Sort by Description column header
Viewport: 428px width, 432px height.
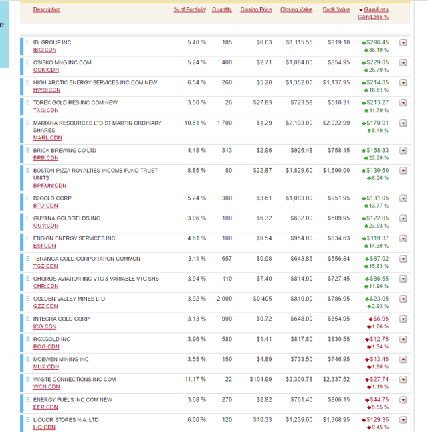[x=47, y=9]
